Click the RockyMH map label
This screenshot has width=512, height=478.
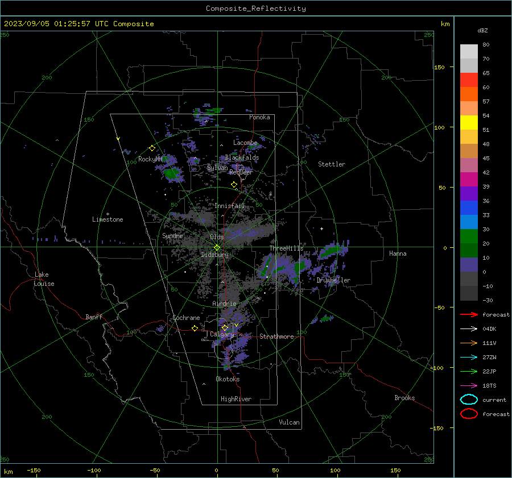(x=150, y=159)
